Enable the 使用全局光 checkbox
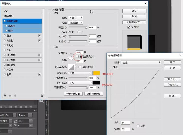 tap(78, 56)
